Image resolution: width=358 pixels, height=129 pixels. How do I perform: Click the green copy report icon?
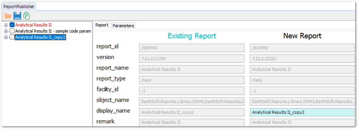coord(26,15)
